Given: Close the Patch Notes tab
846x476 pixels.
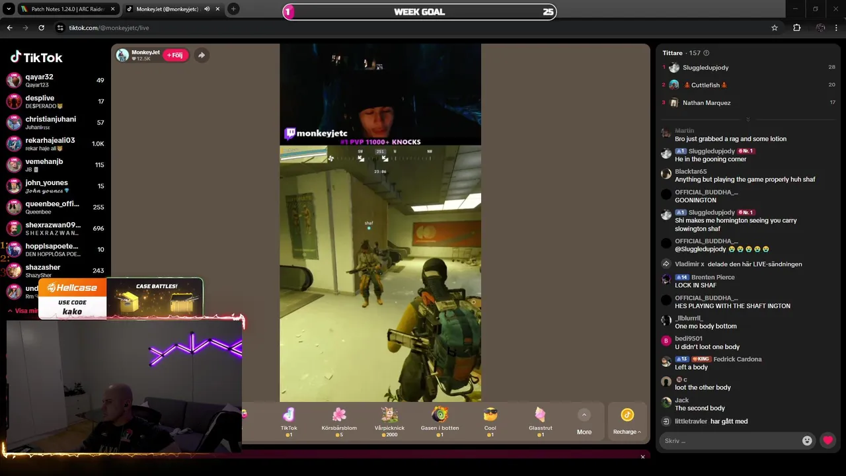Looking at the screenshot, I should coord(112,9).
